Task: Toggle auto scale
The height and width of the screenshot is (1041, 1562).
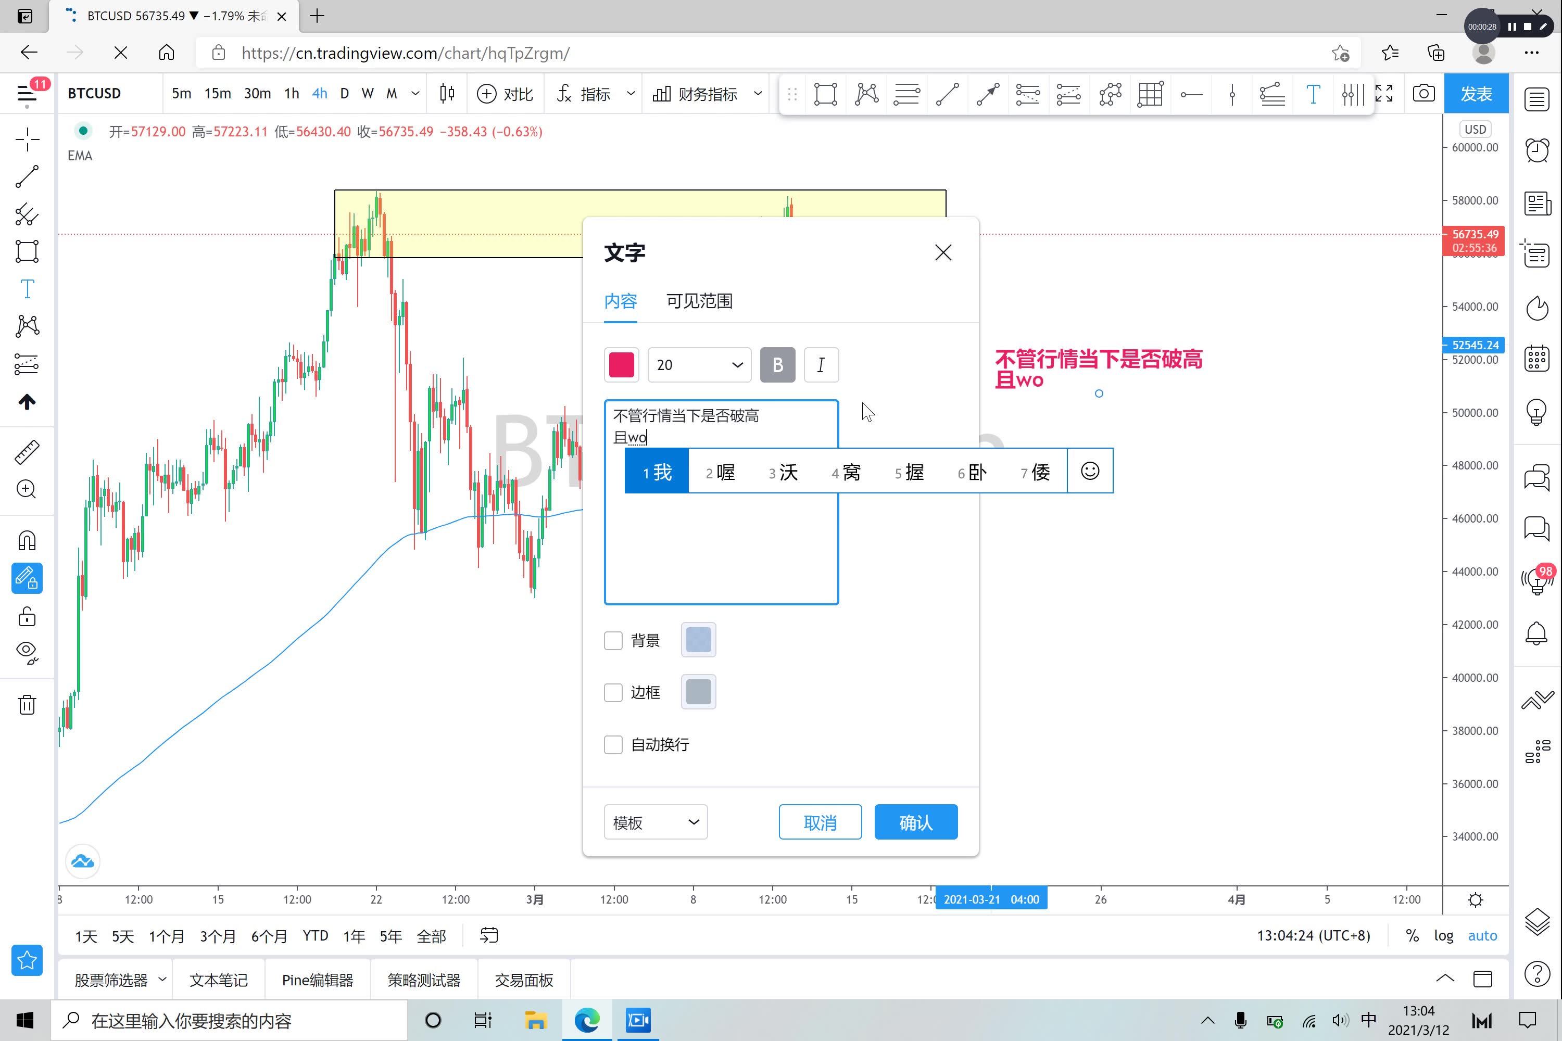Action: click(1482, 935)
